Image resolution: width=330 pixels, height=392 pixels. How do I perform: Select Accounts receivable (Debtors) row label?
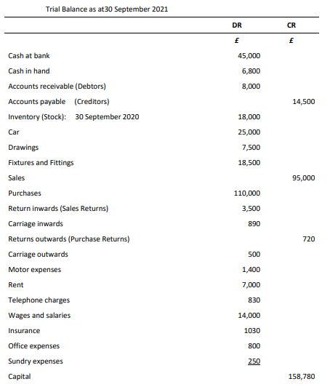[x=57, y=87]
